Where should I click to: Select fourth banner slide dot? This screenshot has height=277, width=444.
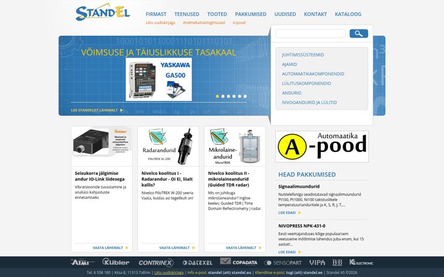tap(234, 97)
